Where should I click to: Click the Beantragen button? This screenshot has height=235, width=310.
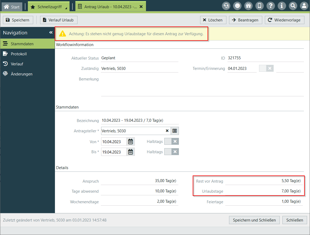pos(246,20)
